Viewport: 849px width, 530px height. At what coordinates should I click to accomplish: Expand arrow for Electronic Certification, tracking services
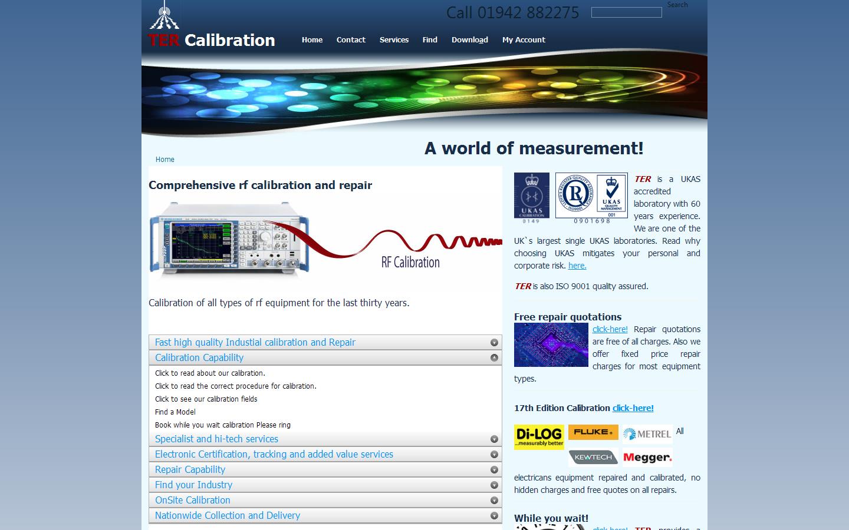click(494, 455)
